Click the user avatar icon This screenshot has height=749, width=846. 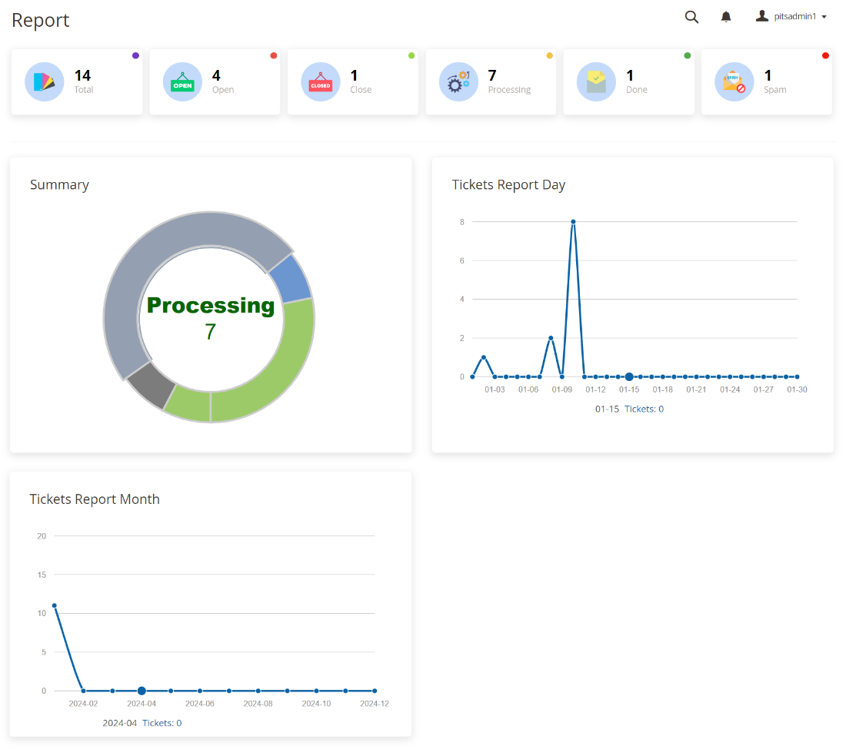(762, 16)
